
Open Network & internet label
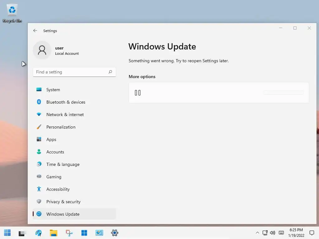pyautogui.click(x=65, y=115)
